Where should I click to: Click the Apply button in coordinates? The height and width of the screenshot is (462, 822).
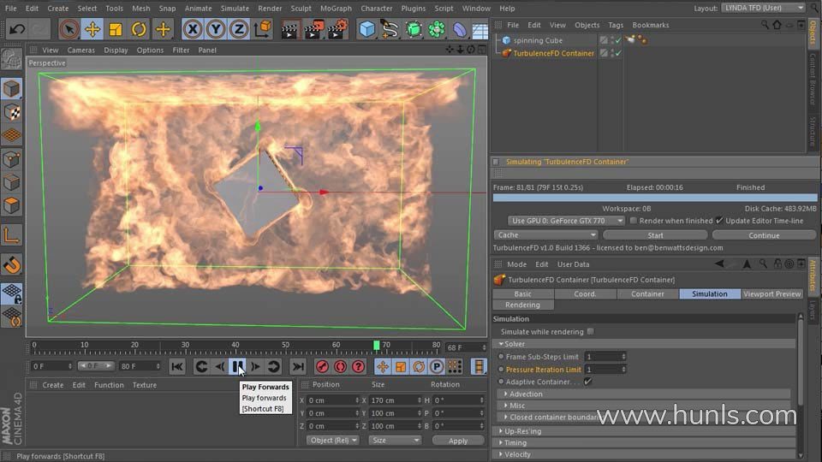point(457,441)
